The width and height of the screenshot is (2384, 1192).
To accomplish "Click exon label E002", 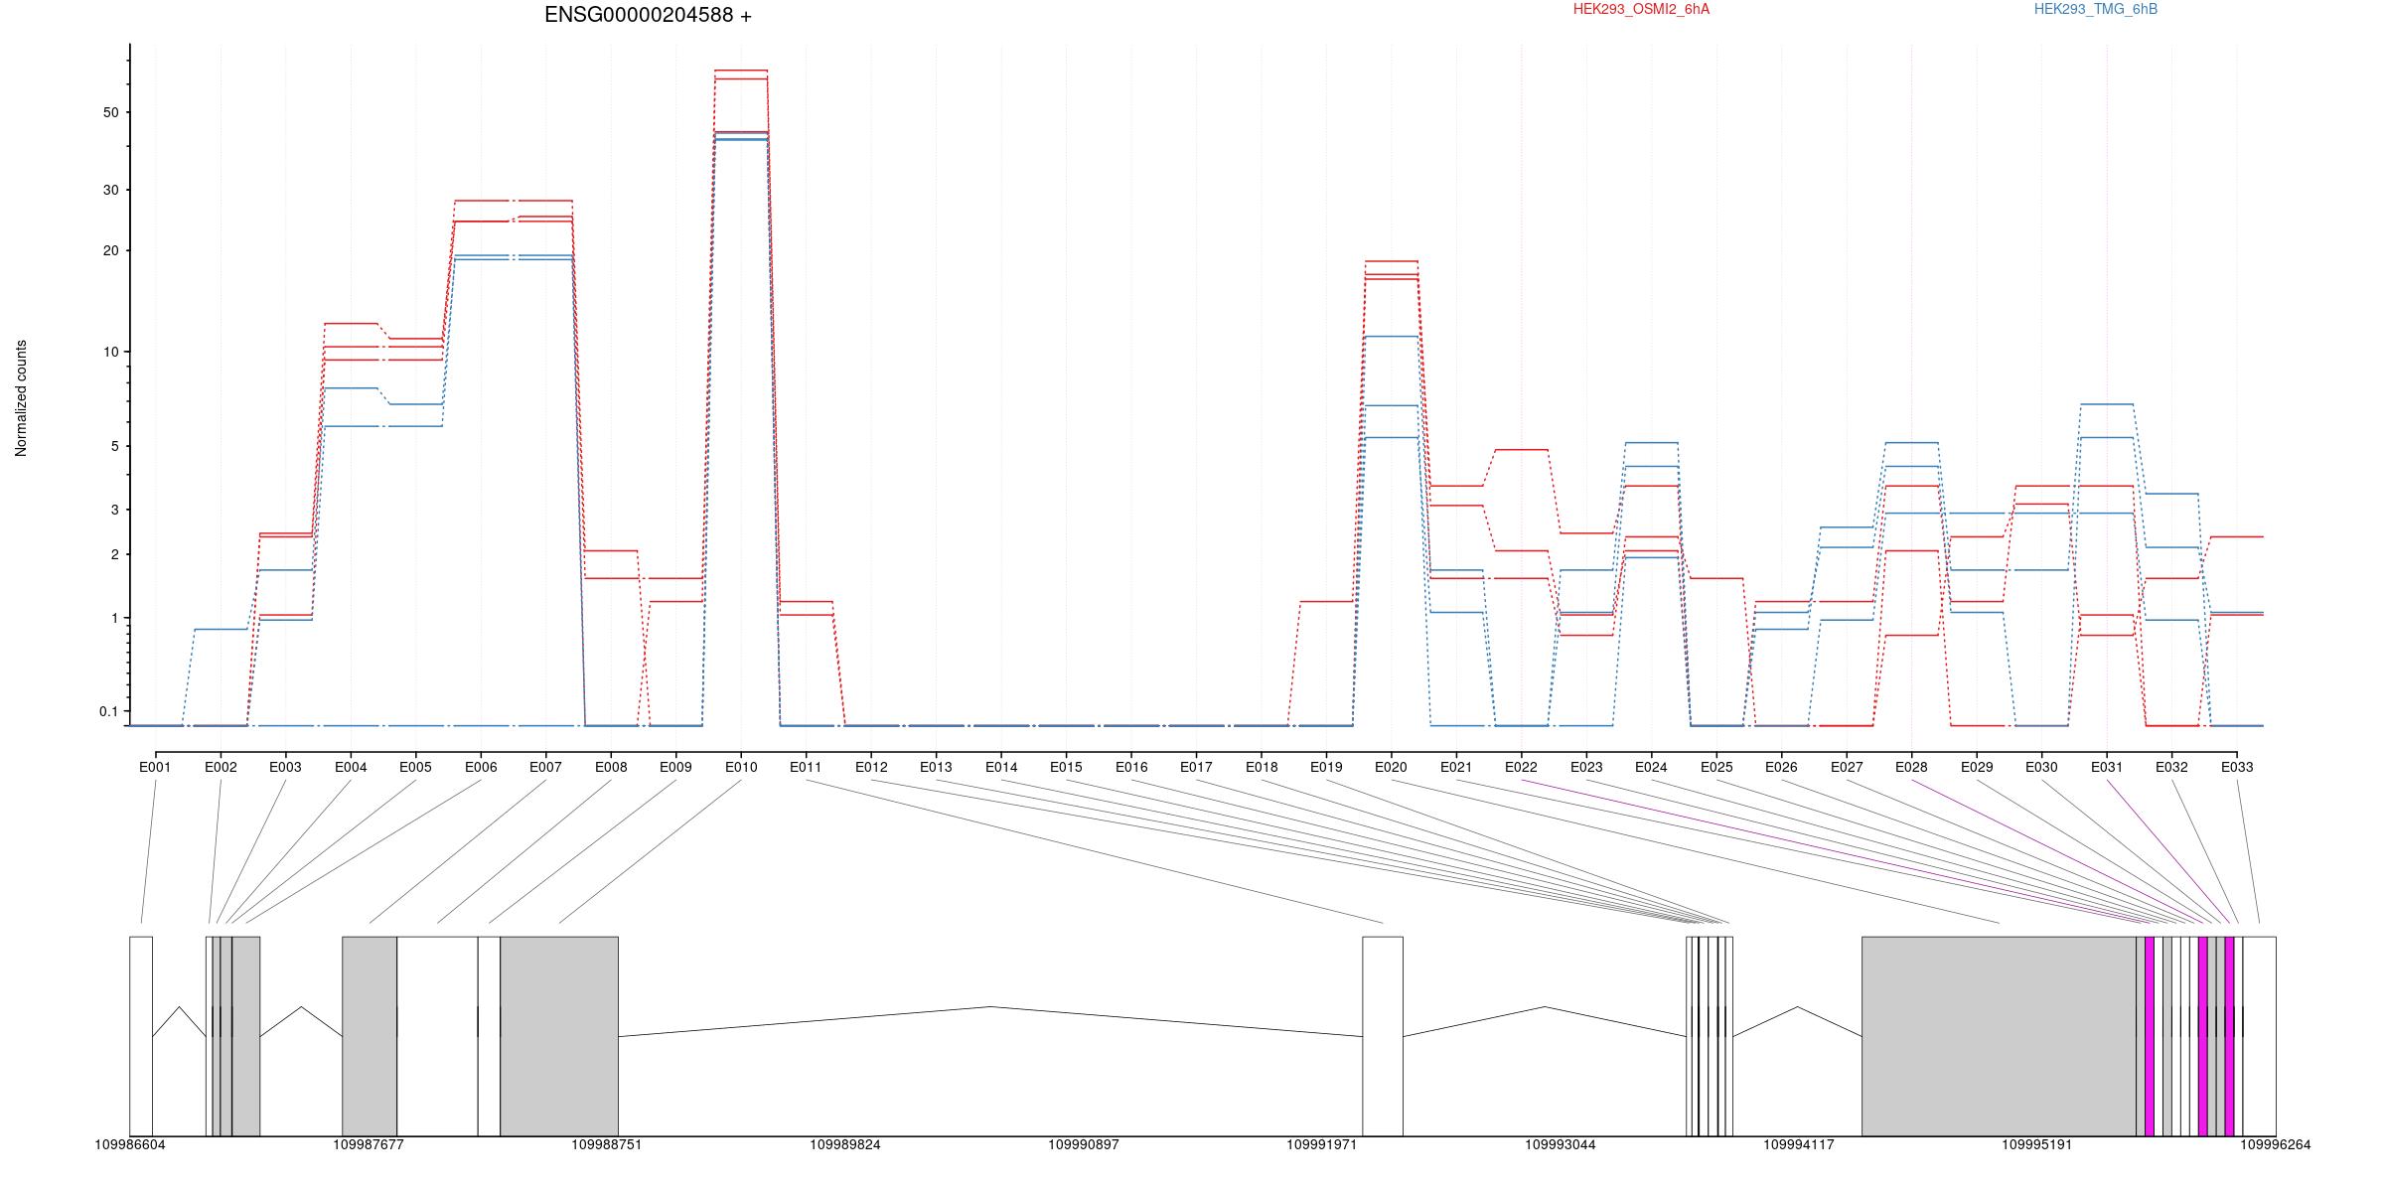I will pos(221,767).
